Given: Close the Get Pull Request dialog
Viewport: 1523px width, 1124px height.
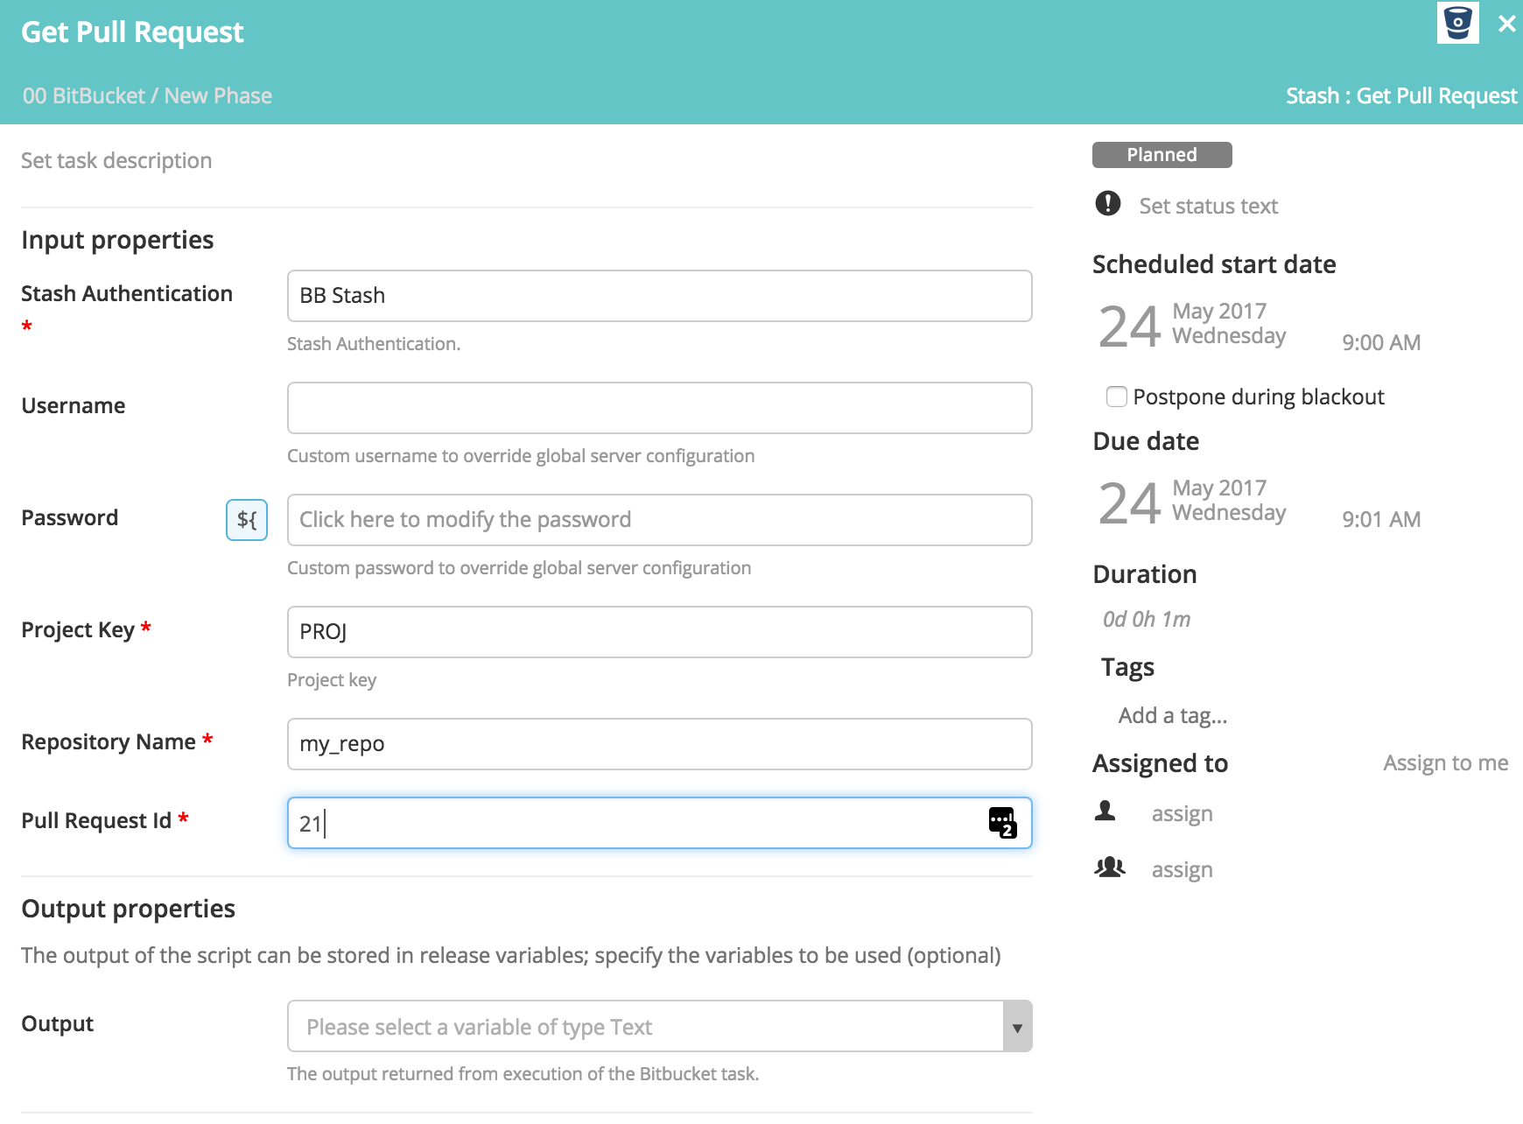Looking at the screenshot, I should (1506, 24).
